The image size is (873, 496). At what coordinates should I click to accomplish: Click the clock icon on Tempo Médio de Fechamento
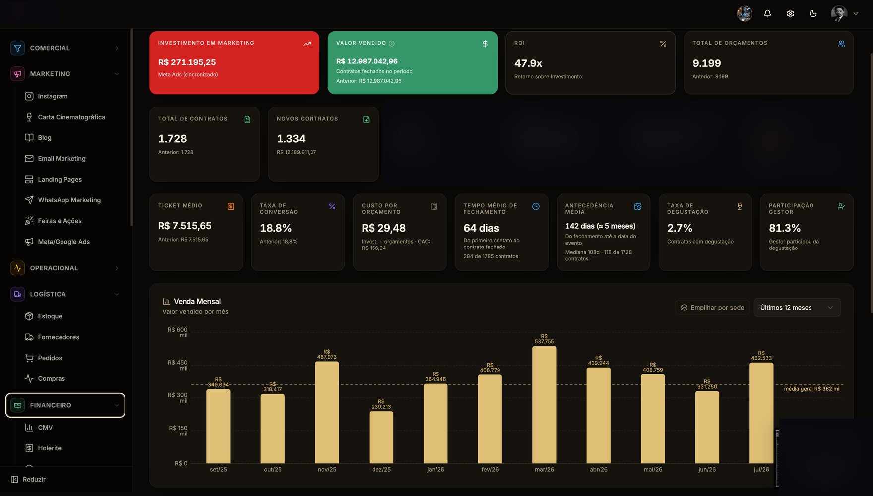pos(536,206)
